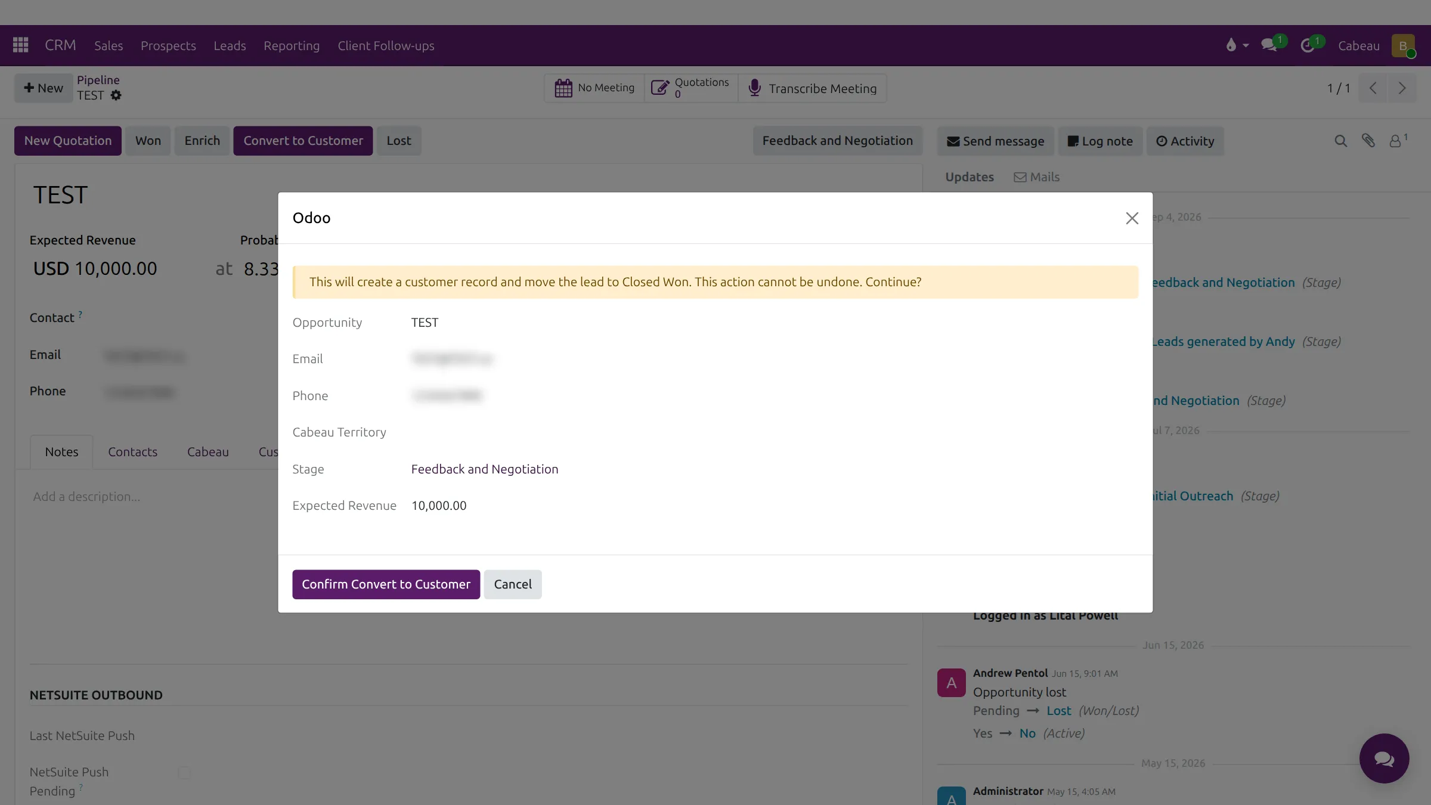Image resolution: width=1431 pixels, height=805 pixels.
Task: Open Quotations smart button
Action: point(691,88)
